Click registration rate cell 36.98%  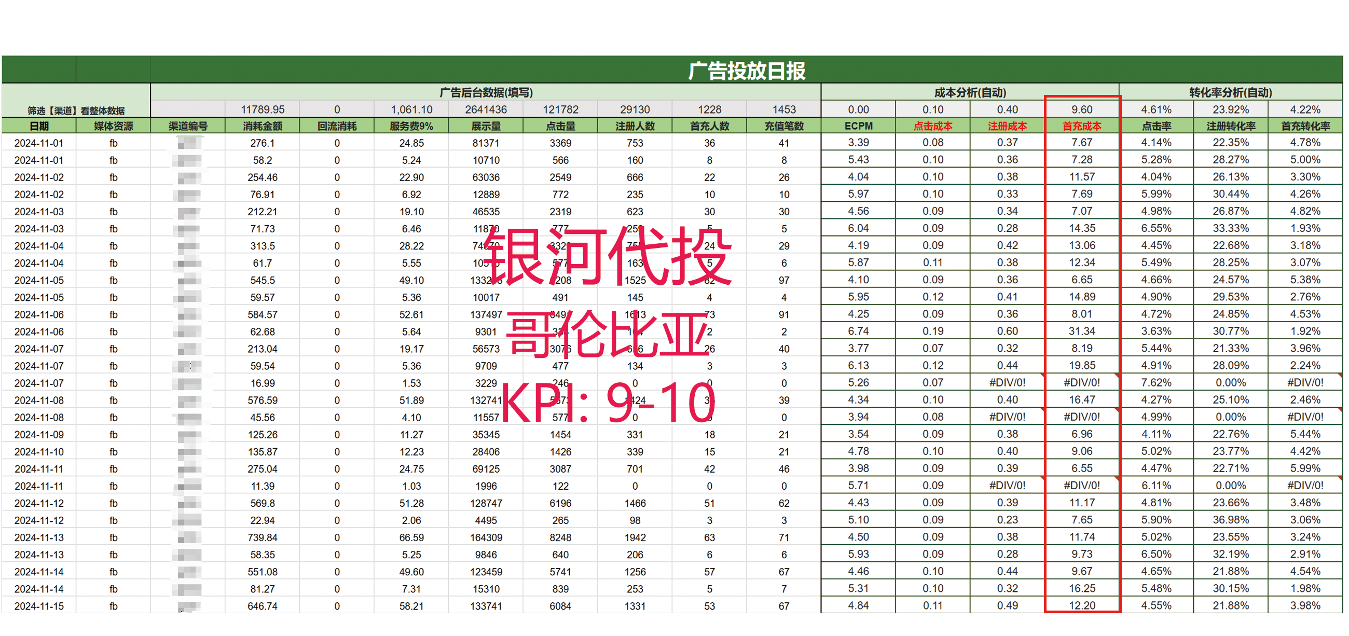(x=1231, y=520)
